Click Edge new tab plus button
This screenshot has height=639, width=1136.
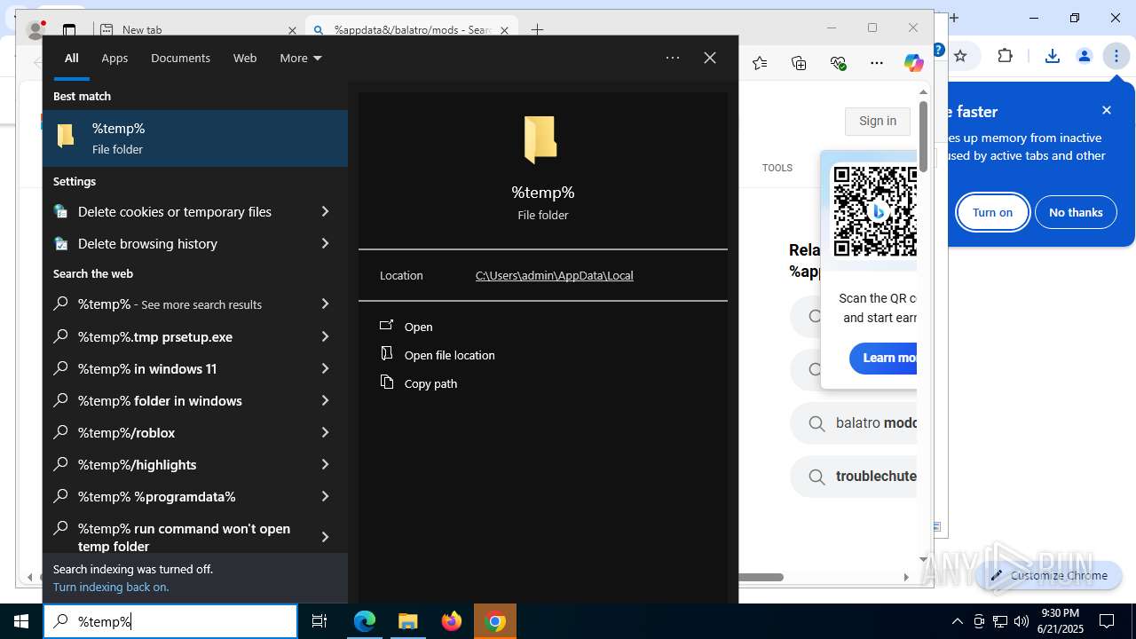(x=537, y=29)
